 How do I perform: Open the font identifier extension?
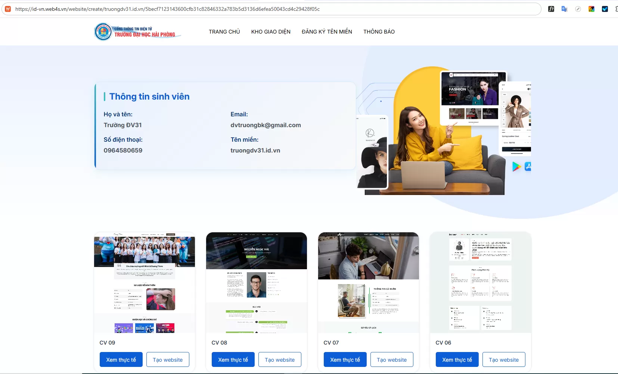click(551, 9)
